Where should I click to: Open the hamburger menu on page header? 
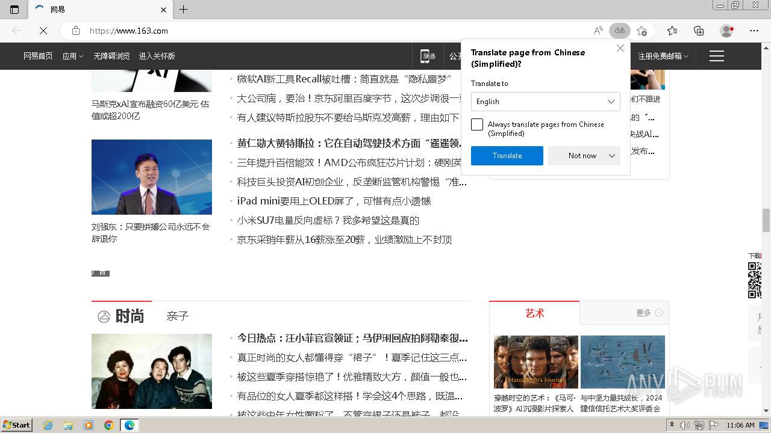pyautogui.click(x=717, y=56)
